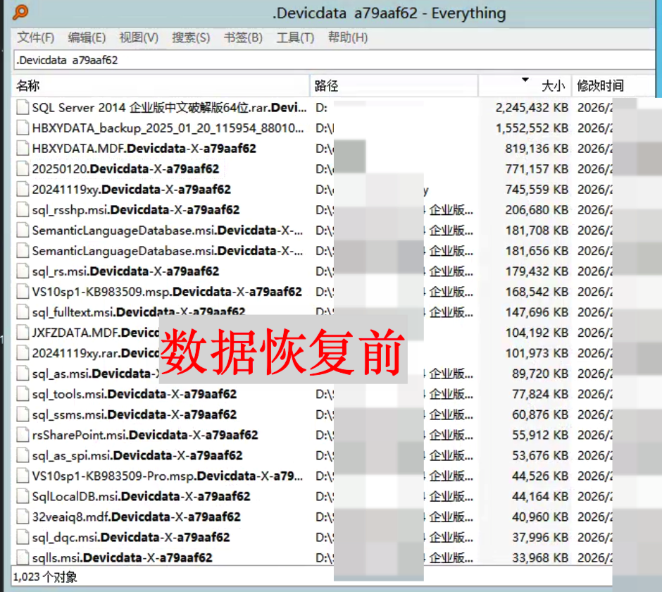Select file name sql_dqc.msi.Devicdata-X-a79aaf62
The image size is (662, 592).
pos(131,537)
